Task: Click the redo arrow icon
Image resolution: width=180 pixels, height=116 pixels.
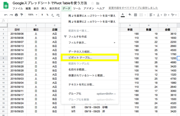Action: tap(11, 15)
